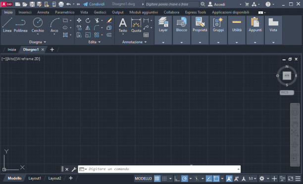The width and height of the screenshot is (303, 184).
Task: Toggle polar tracking in status bar
Action: tap(185, 179)
